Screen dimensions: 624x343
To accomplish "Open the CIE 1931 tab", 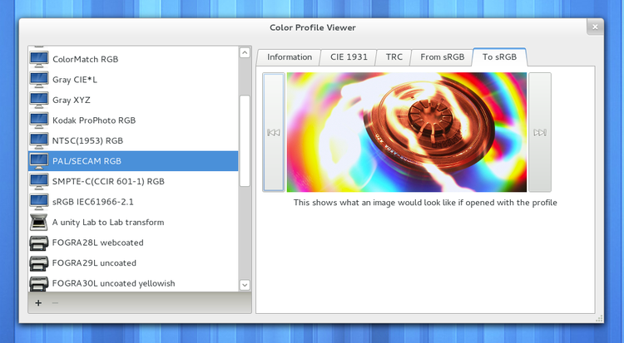I will pyautogui.click(x=349, y=57).
